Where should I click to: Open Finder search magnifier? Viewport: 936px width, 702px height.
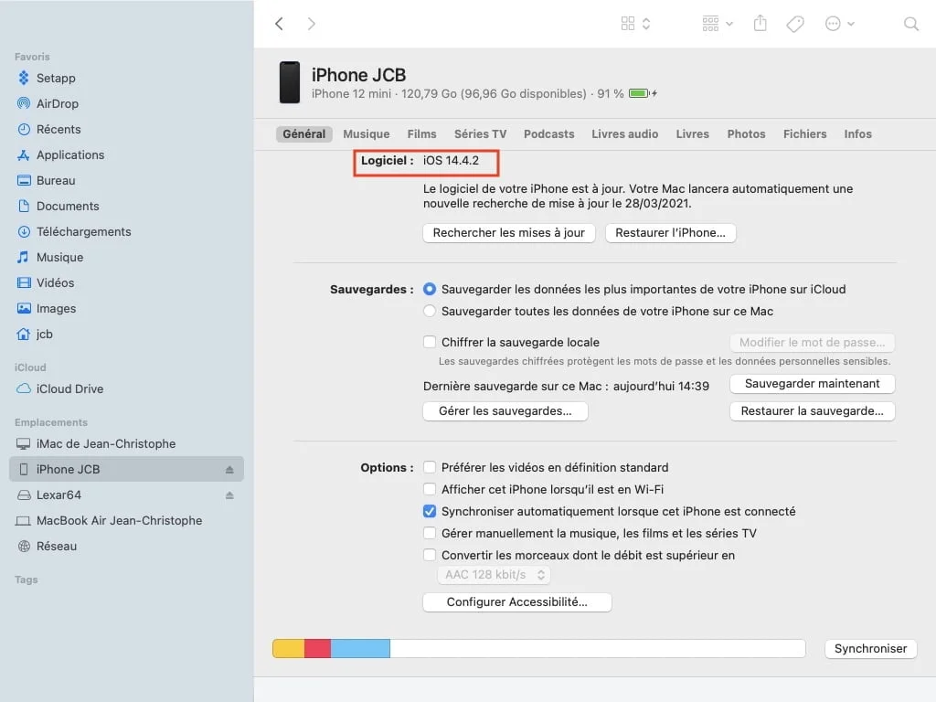pos(911,24)
